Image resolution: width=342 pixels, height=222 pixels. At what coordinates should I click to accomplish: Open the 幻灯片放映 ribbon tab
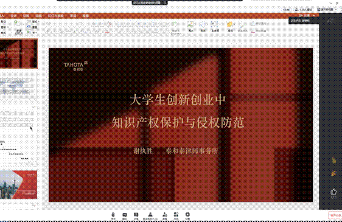[55, 16]
